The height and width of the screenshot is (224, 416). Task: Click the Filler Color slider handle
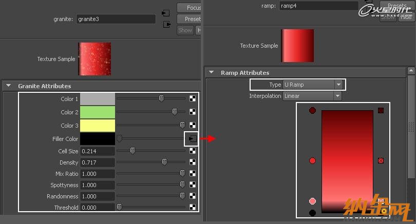(119, 138)
